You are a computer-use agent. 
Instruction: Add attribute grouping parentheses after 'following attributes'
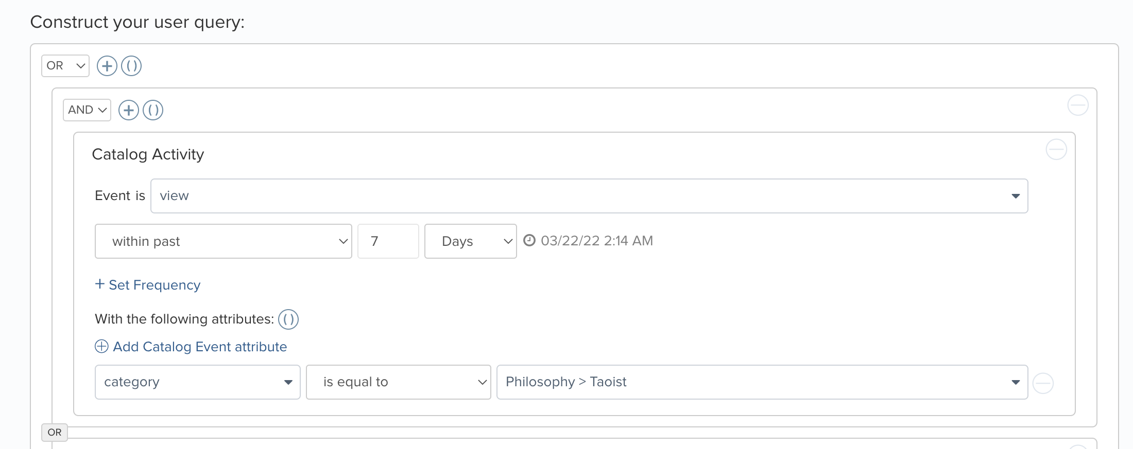[288, 319]
